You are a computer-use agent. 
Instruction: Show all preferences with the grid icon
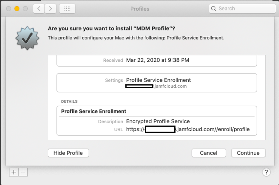coord(67,9)
